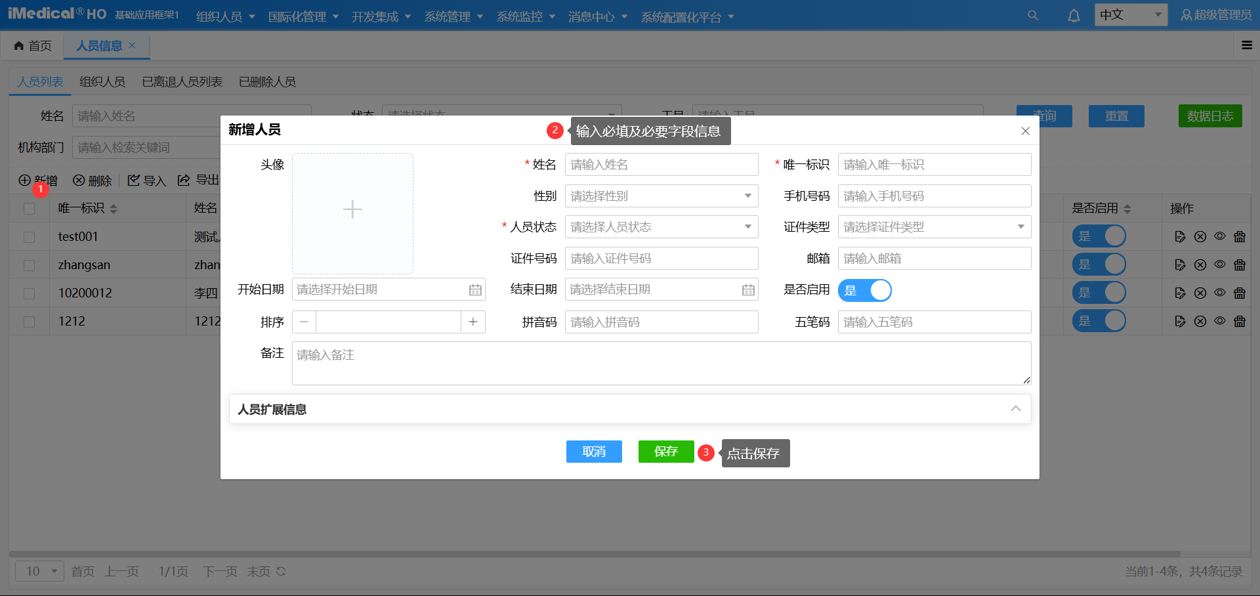Switch to the 已删除人员 tab
Viewport: 1260px width, 596px height.
point(267,81)
